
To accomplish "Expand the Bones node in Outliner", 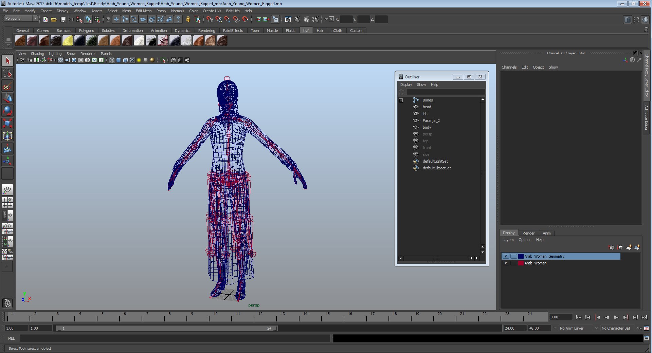I will [401, 100].
